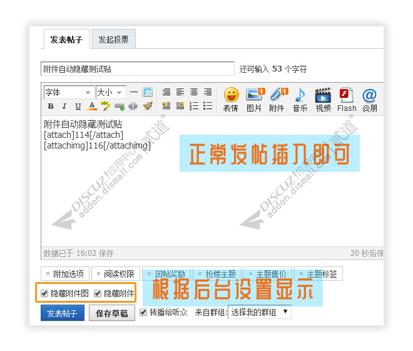Click the 数据已于 16:02 保存 status text

coord(78,253)
